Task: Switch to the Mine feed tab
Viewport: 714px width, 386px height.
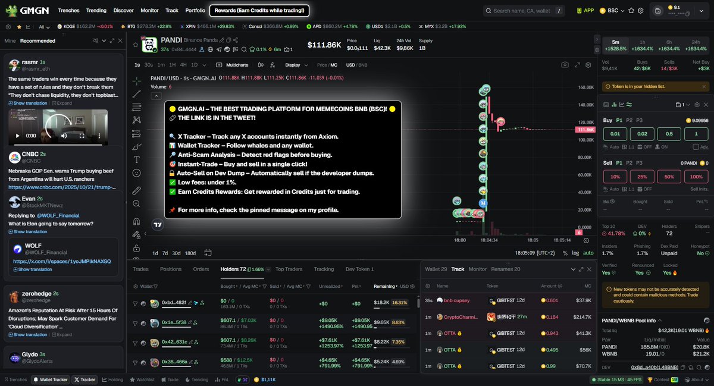Action: click(x=10, y=40)
